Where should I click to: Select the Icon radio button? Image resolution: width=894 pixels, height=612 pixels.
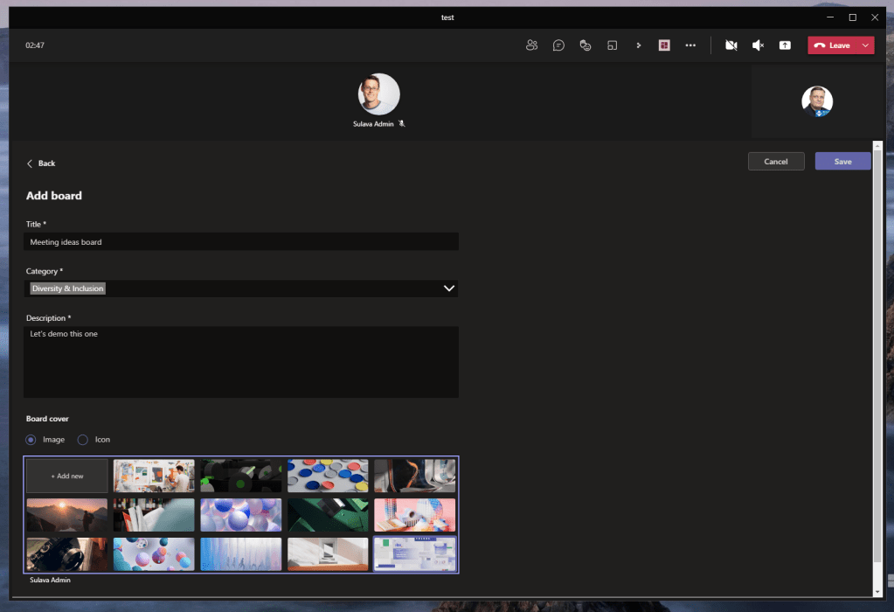[x=83, y=440]
